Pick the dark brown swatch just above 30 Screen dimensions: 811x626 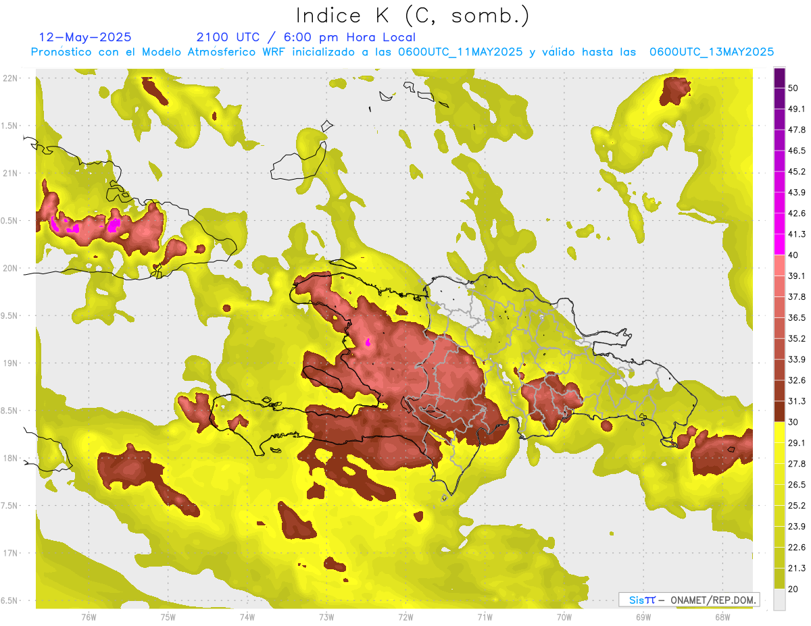pos(779,412)
